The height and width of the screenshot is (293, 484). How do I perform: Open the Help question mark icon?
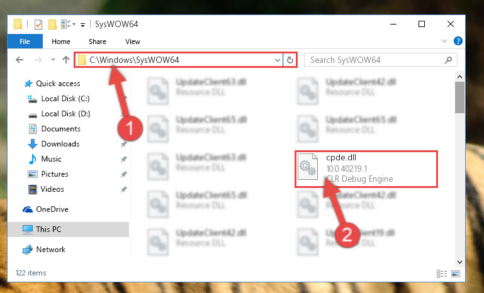(458, 41)
